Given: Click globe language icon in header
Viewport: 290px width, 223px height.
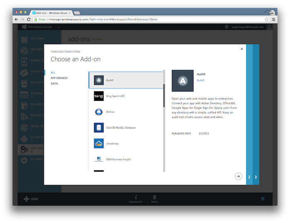Looking at the screenshot, I should (x=227, y=27).
